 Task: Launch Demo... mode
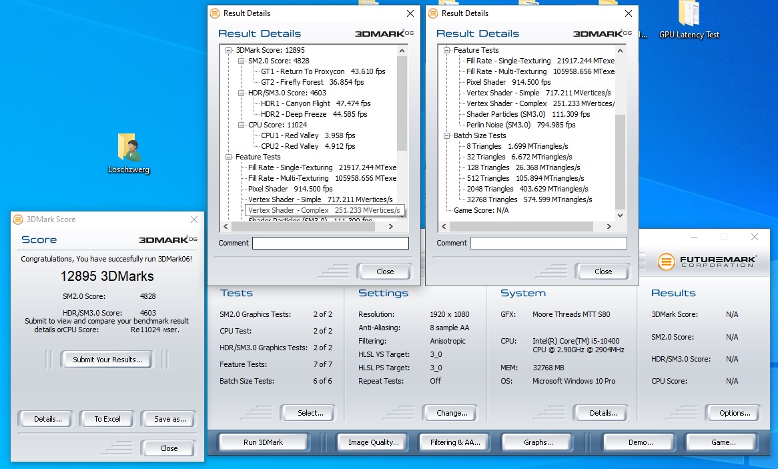click(x=641, y=442)
